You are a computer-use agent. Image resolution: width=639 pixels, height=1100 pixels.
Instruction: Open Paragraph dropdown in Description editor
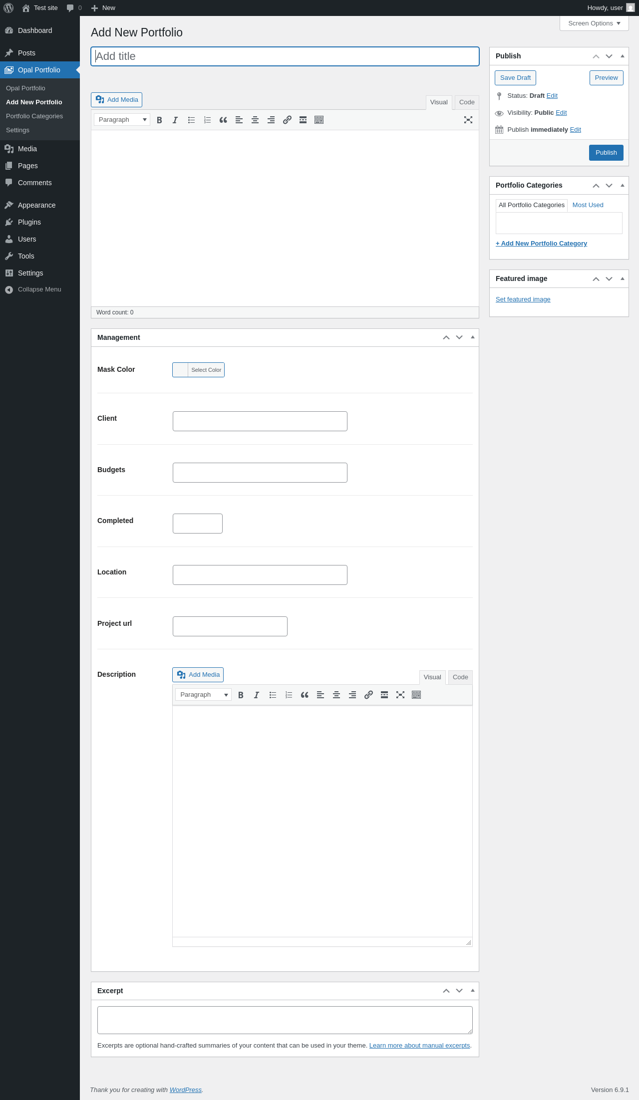203,695
